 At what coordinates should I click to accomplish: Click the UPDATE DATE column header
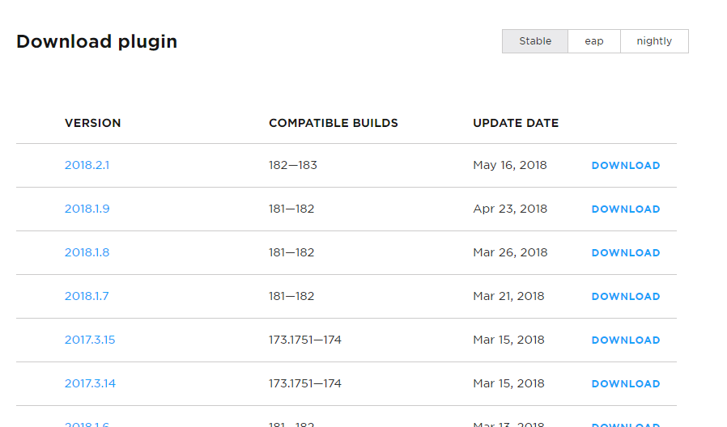pos(516,123)
